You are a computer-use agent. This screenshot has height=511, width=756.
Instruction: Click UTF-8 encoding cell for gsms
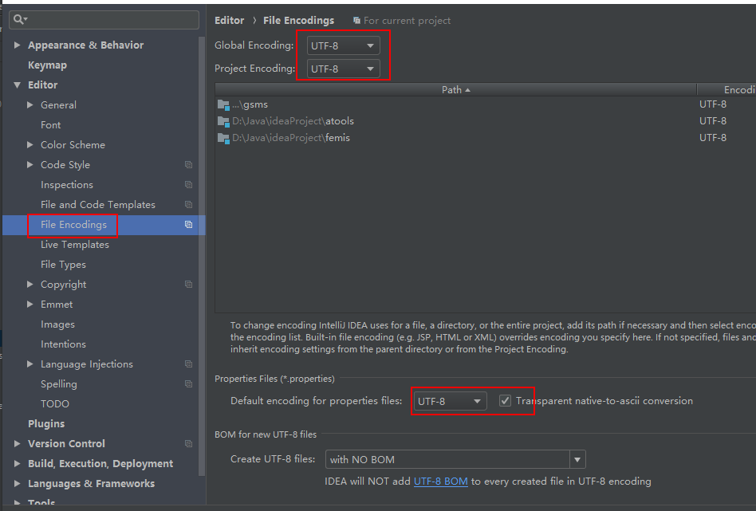(713, 104)
